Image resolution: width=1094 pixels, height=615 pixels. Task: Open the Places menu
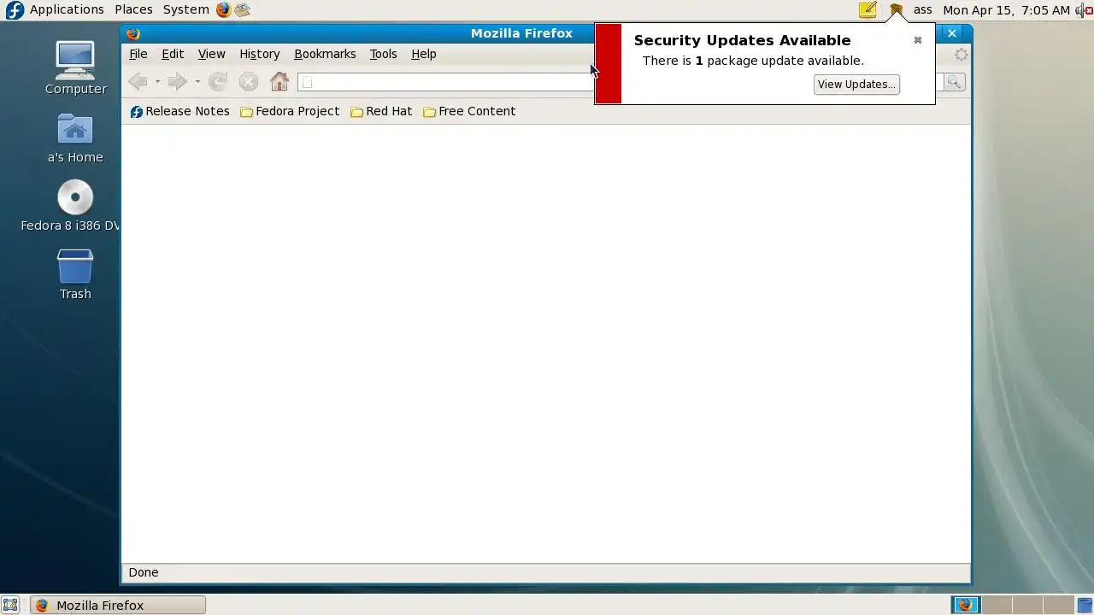[x=133, y=9]
